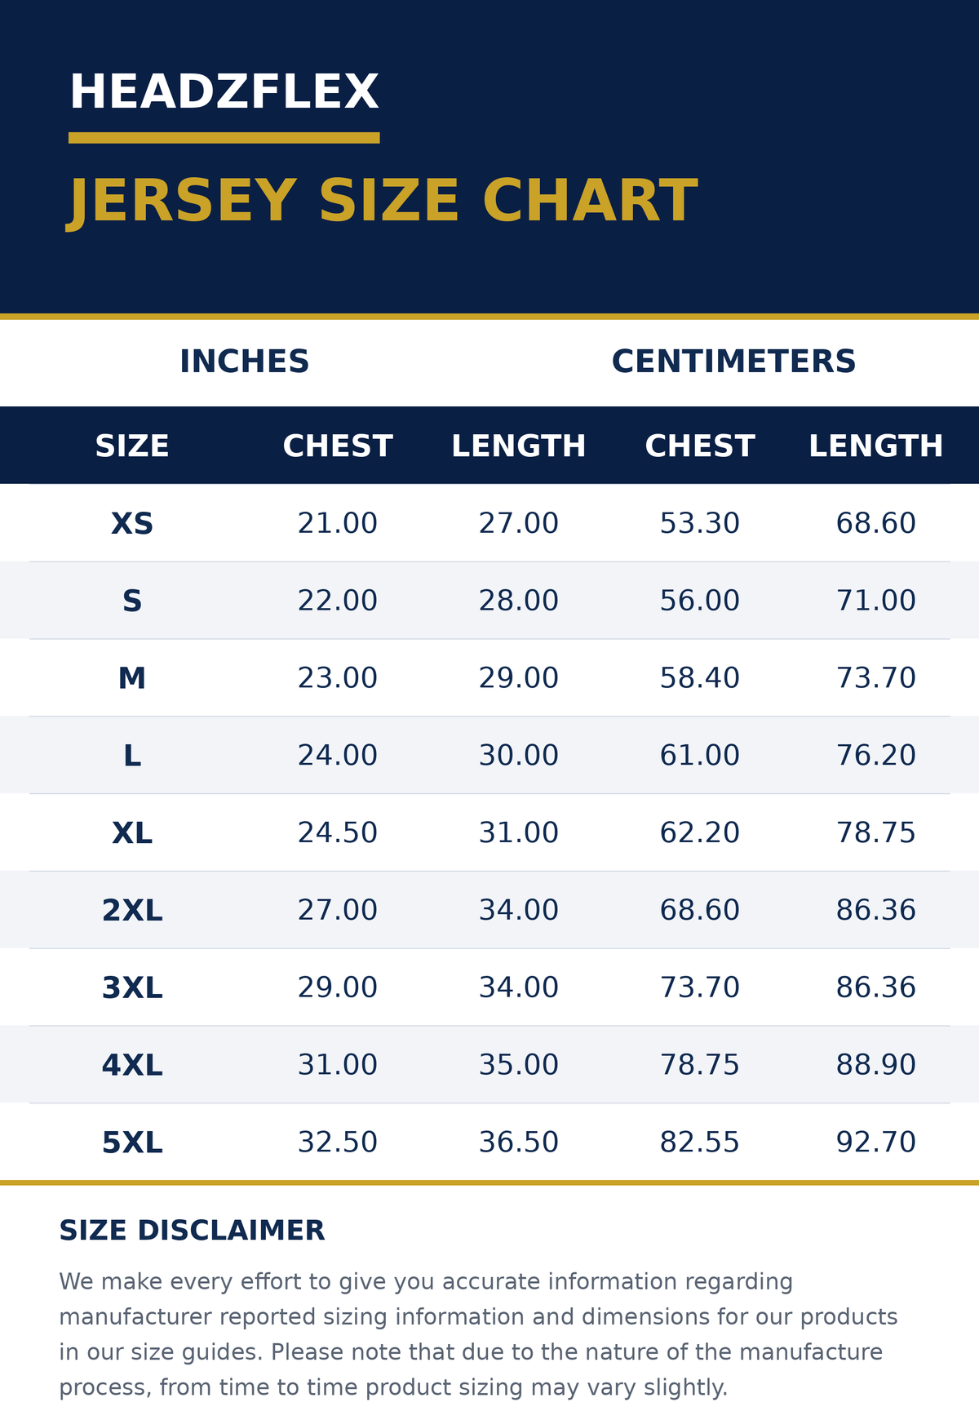
Task: Select the 2XL size row label
Action: point(132,911)
